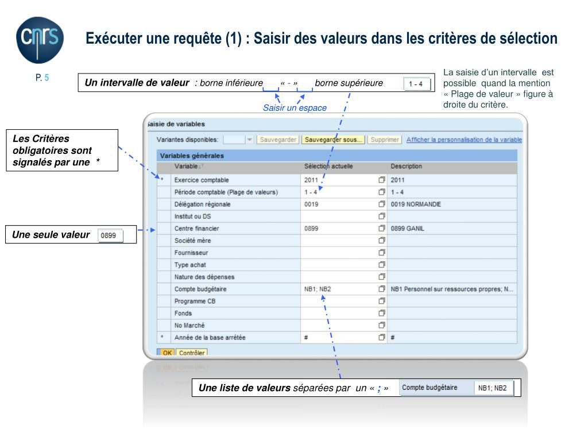Open value help icon for Programme CB
Image resolution: width=588 pixels, height=441 pixels.
pos(382,301)
